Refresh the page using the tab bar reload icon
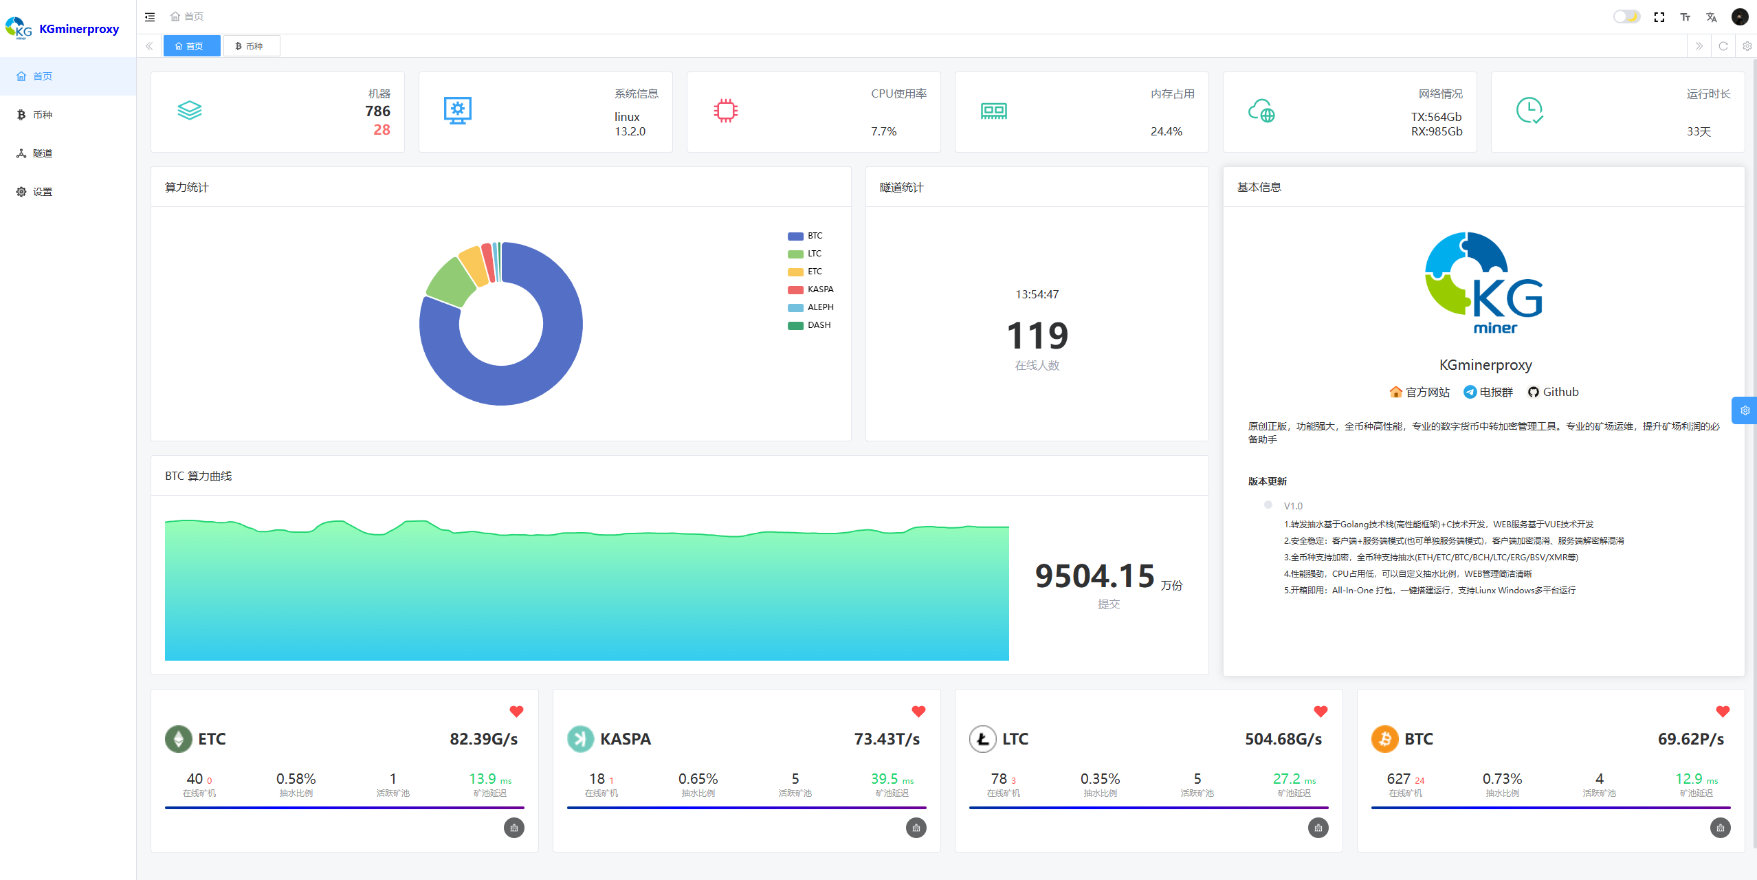This screenshot has height=880, width=1757. [1723, 46]
